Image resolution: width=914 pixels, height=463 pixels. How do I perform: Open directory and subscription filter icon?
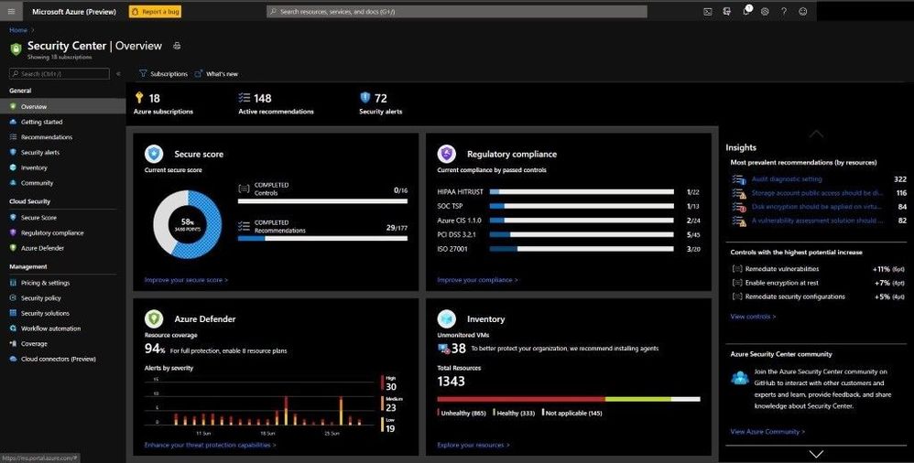[727, 11]
